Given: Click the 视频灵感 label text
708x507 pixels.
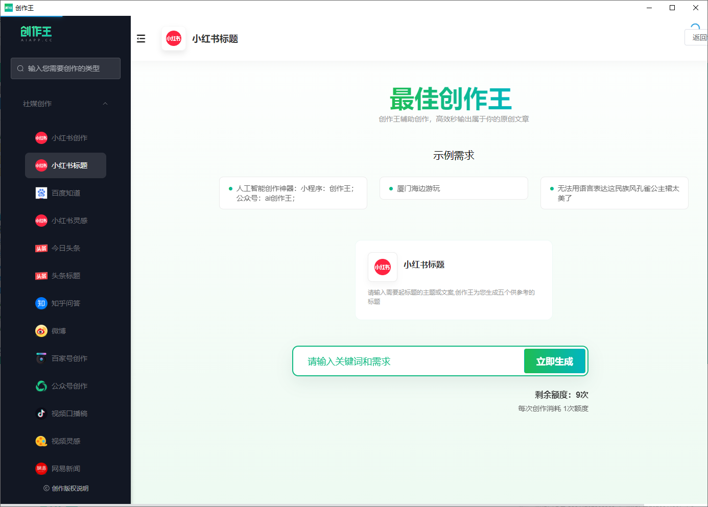Looking at the screenshot, I should (66, 441).
